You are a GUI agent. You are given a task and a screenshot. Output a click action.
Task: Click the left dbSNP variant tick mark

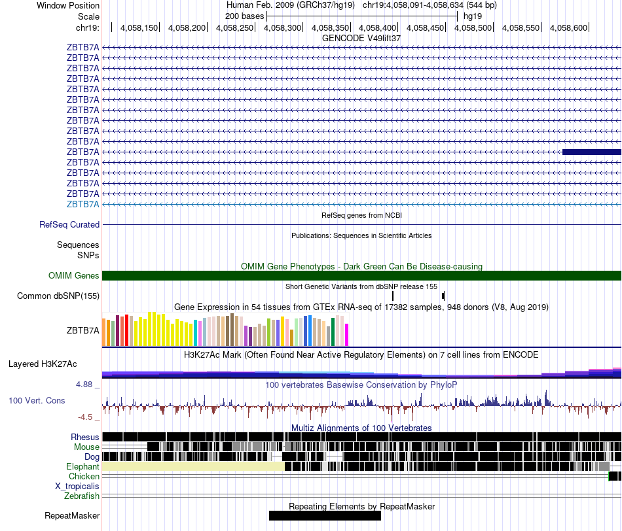tap(393, 296)
